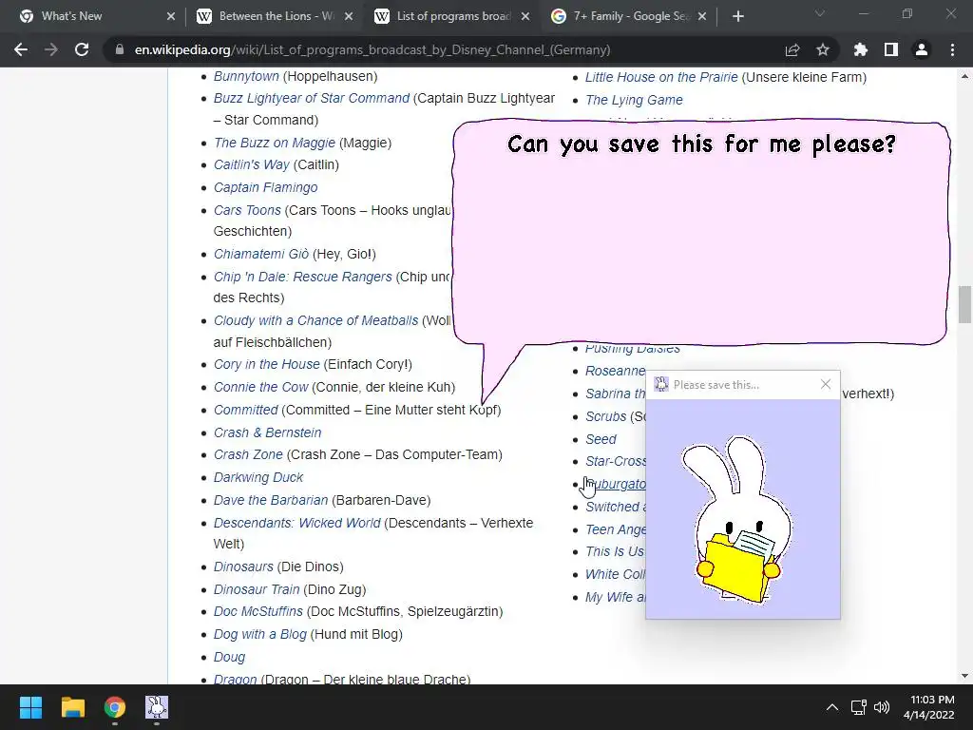Close the Between the Lions tab
Image resolution: width=973 pixels, height=730 pixels.
(349, 16)
